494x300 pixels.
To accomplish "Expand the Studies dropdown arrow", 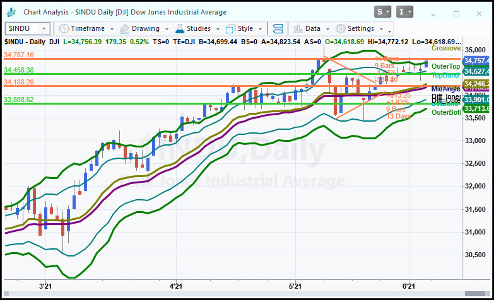I will 218,29.
